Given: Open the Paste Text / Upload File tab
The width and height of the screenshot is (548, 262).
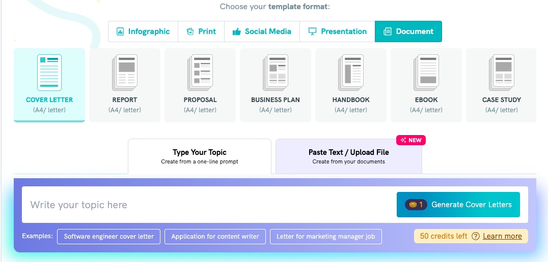Looking at the screenshot, I should pos(349,156).
